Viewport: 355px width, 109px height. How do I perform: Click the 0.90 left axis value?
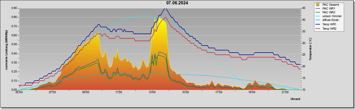[x=14, y=8]
